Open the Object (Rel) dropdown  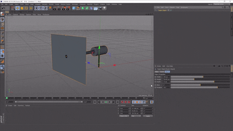[124, 116]
